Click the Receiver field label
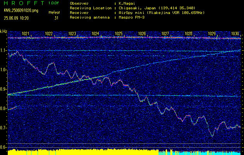The width and height of the screenshot is (244, 155). (79, 12)
